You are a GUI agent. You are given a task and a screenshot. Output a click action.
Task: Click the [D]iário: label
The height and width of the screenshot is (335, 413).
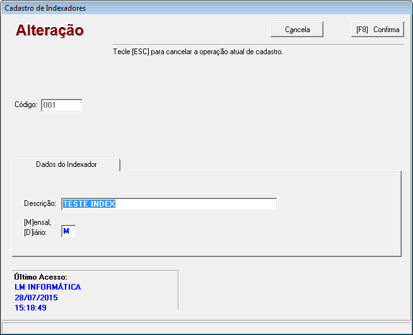[x=35, y=232]
